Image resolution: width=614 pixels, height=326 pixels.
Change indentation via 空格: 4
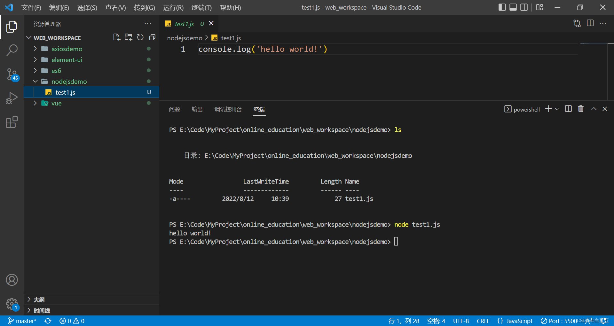click(x=436, y=321)
